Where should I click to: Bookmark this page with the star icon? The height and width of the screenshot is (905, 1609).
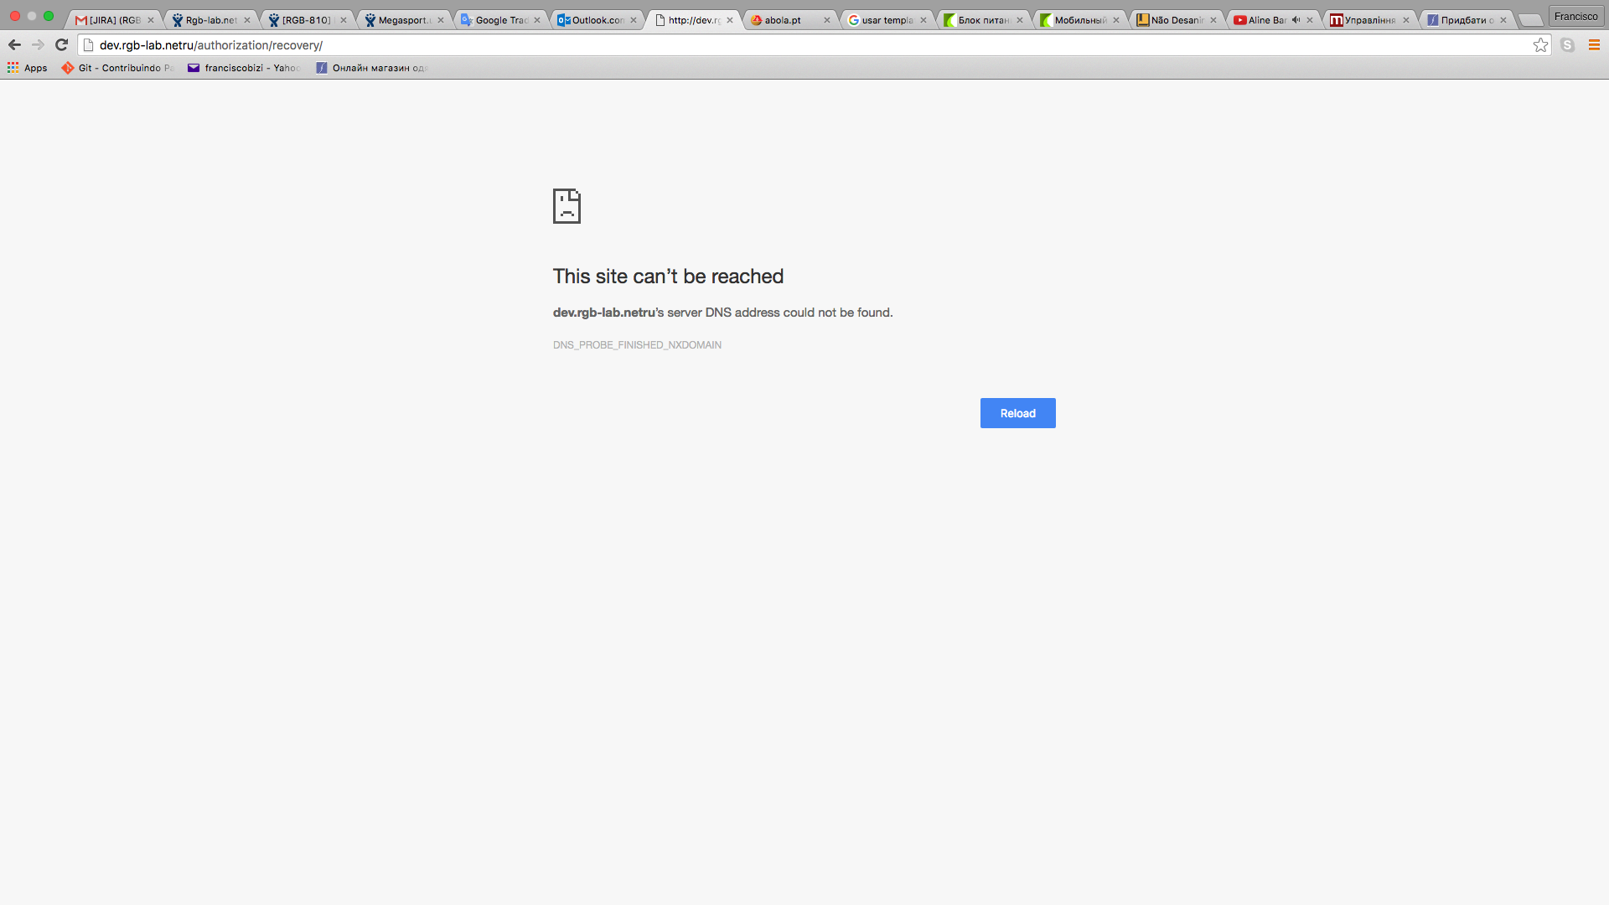[1540, 45]
